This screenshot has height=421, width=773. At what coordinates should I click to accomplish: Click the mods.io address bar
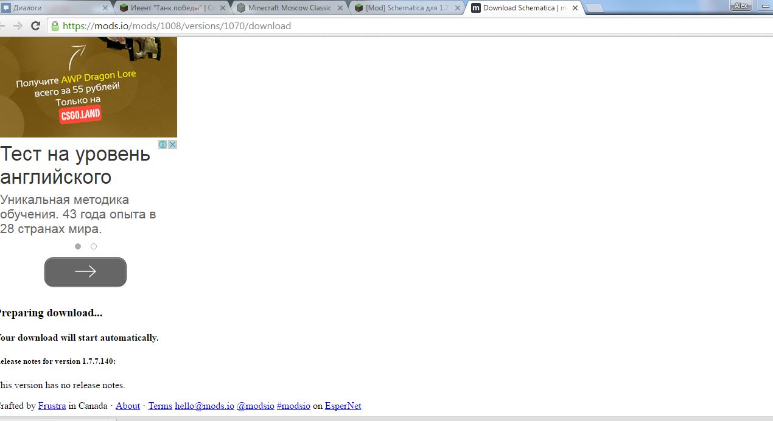pos(365,26)
